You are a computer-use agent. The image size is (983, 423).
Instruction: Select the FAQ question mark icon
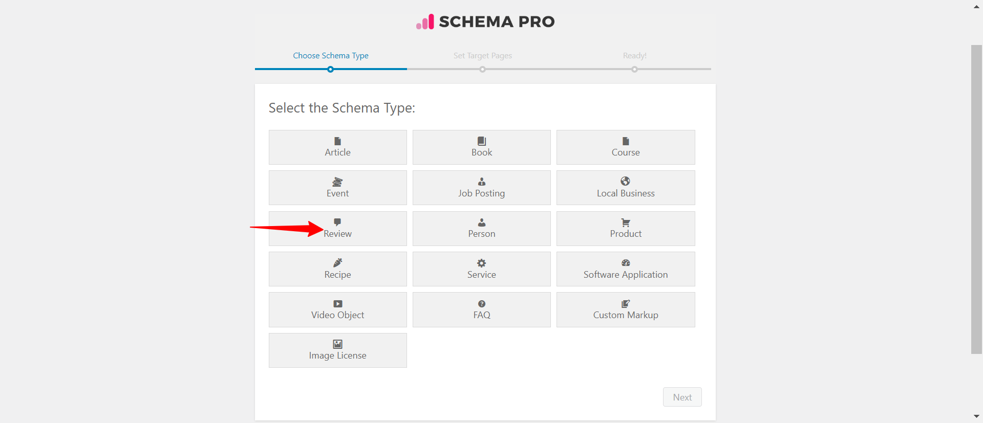click(x=482, y=304)
